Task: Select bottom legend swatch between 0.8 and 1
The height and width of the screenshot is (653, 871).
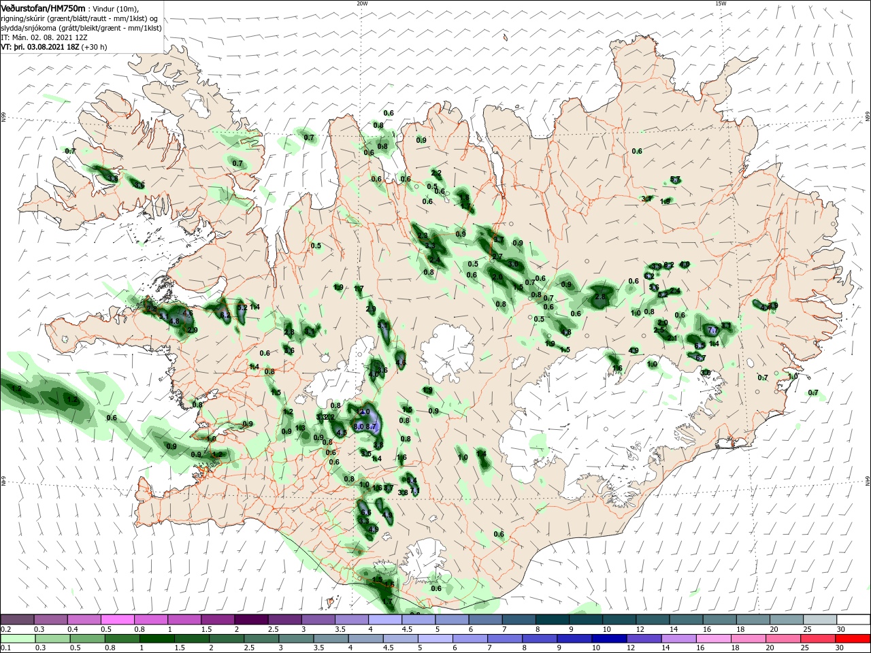Action: (x=122, y=638)
